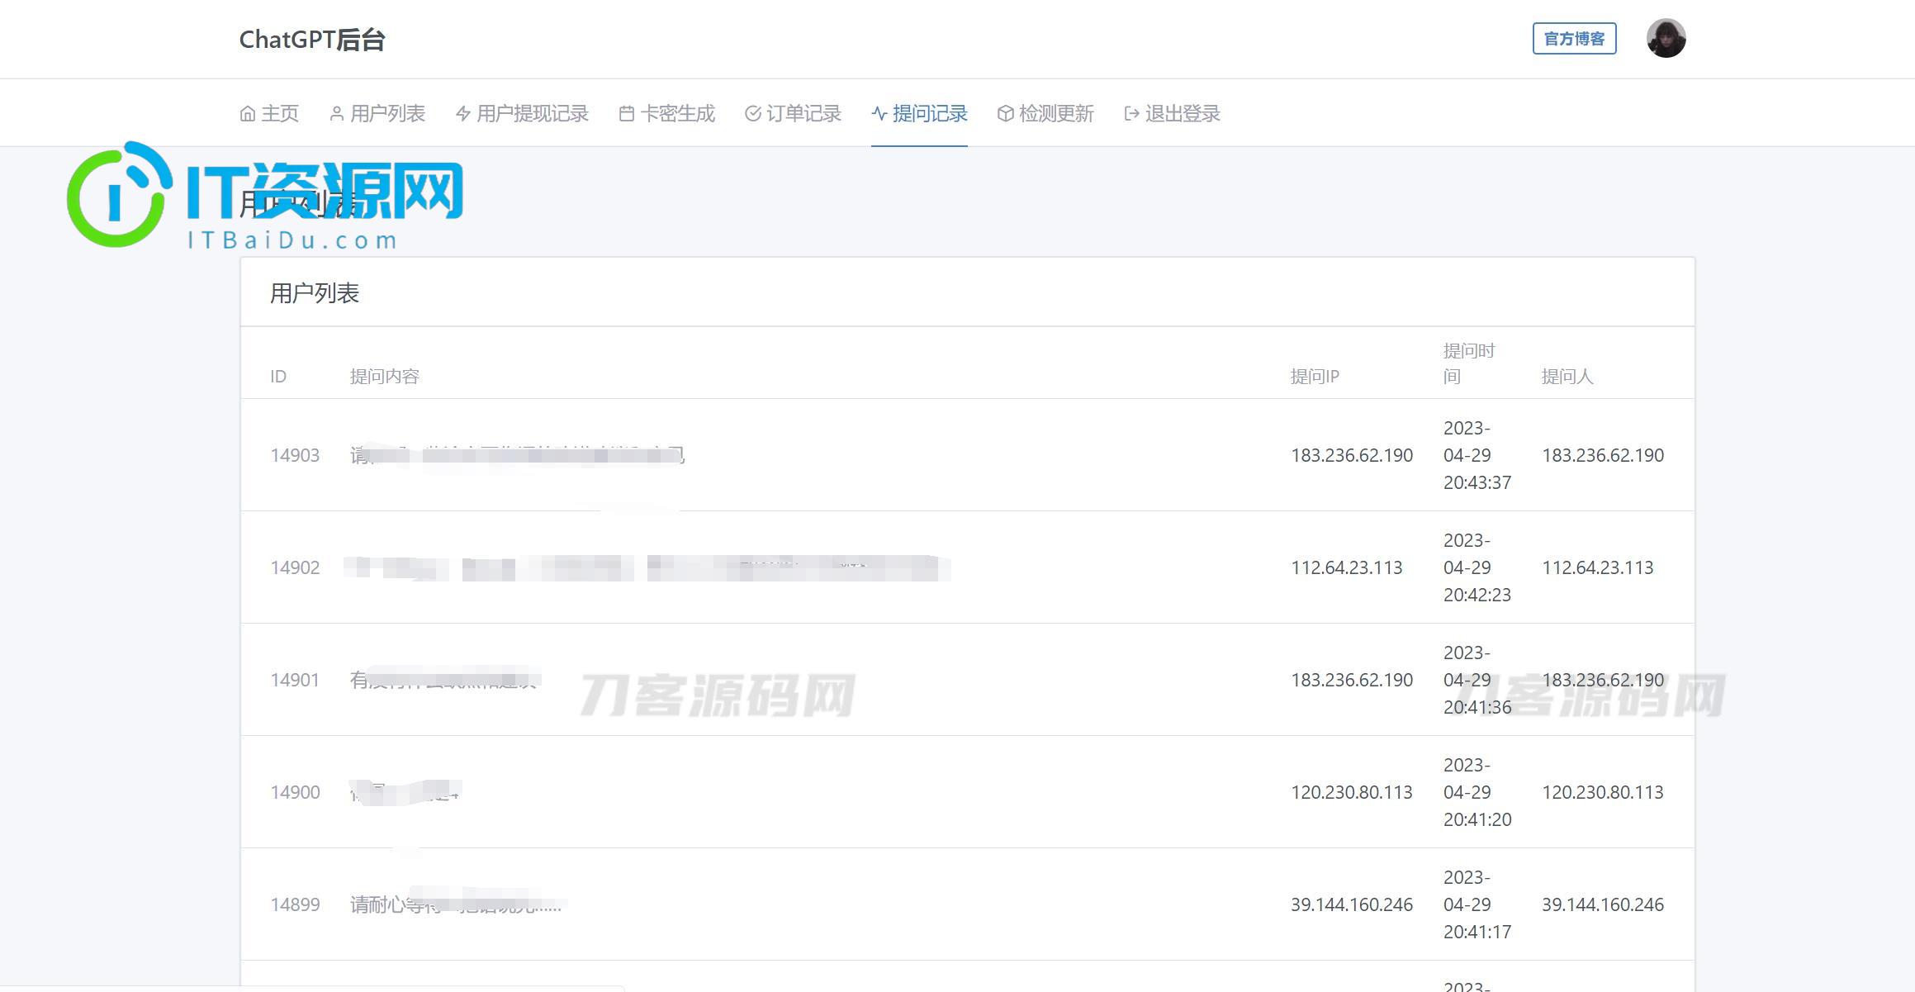
Task: Click the 提问人 value in row 14902
Action: (1598, 567)
